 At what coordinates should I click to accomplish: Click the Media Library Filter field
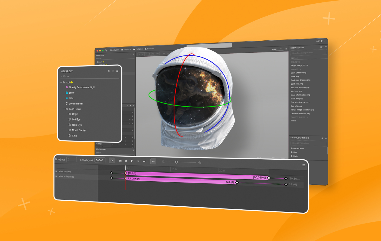pyautogui.click(x=308, y=58)
